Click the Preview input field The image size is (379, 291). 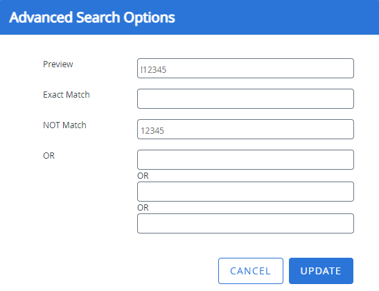tap(245, 68)
